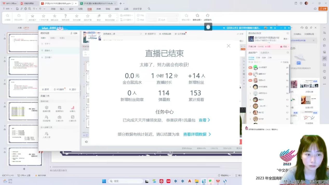Expand the 删除动画 dropdown in ribbon

(x=197, y=20)
